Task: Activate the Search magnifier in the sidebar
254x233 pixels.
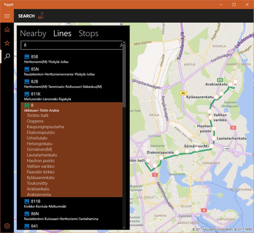Action: pos(7,56)
